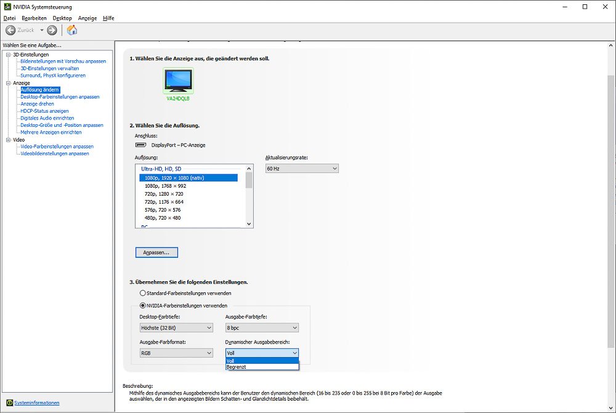Collapse the Video tree node

[8, 140]
